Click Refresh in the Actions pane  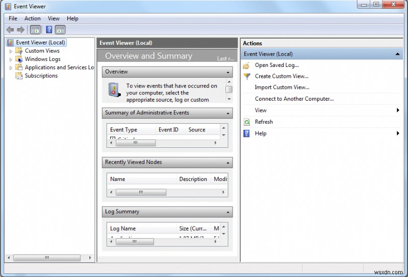pyautogui.click(x=264, y=122)
